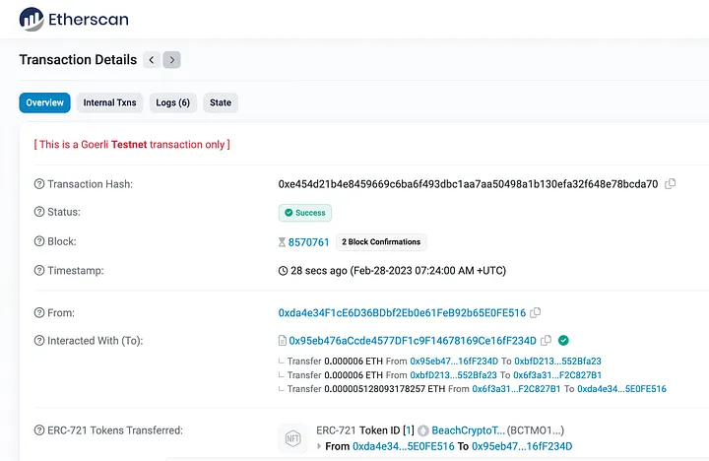Open the BeachCryptoT... token link
The height and width of the screenshot is (461, 709).
pos(469,430)
